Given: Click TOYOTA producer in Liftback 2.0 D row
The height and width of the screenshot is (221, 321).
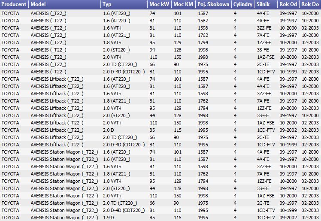Looking at the screenshot, I should click(10, 130).
